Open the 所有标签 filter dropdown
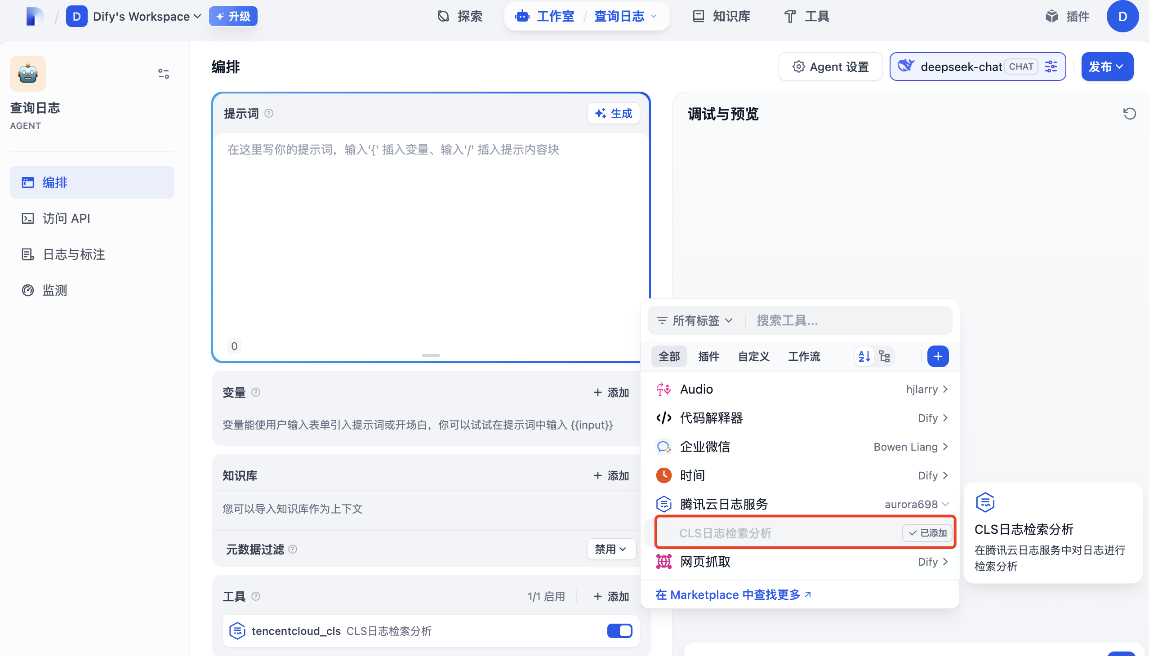1149x656 pixels. click(x=695, y=321)
